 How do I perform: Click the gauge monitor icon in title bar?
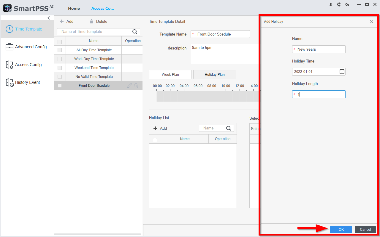(347, 5)
